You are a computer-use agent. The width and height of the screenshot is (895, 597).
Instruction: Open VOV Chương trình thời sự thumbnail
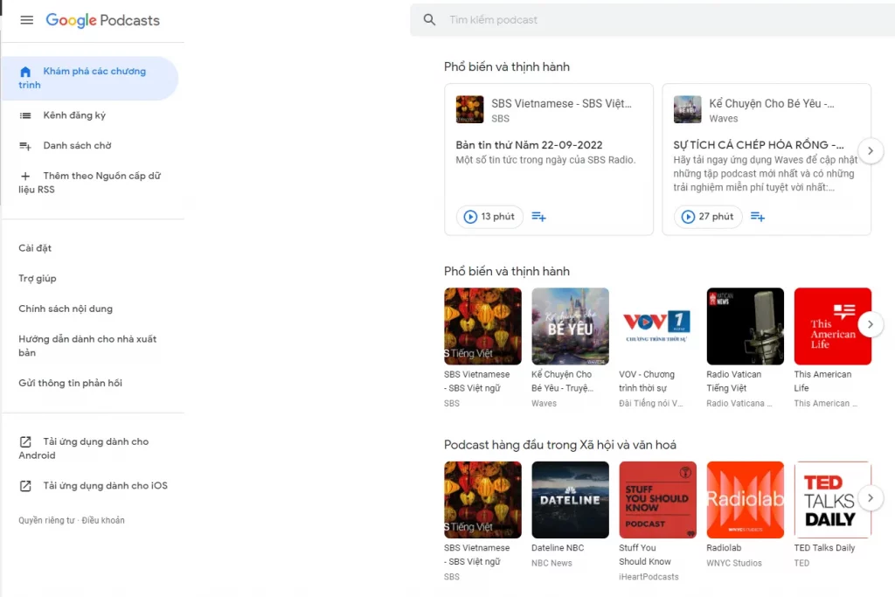coord(657,326)
